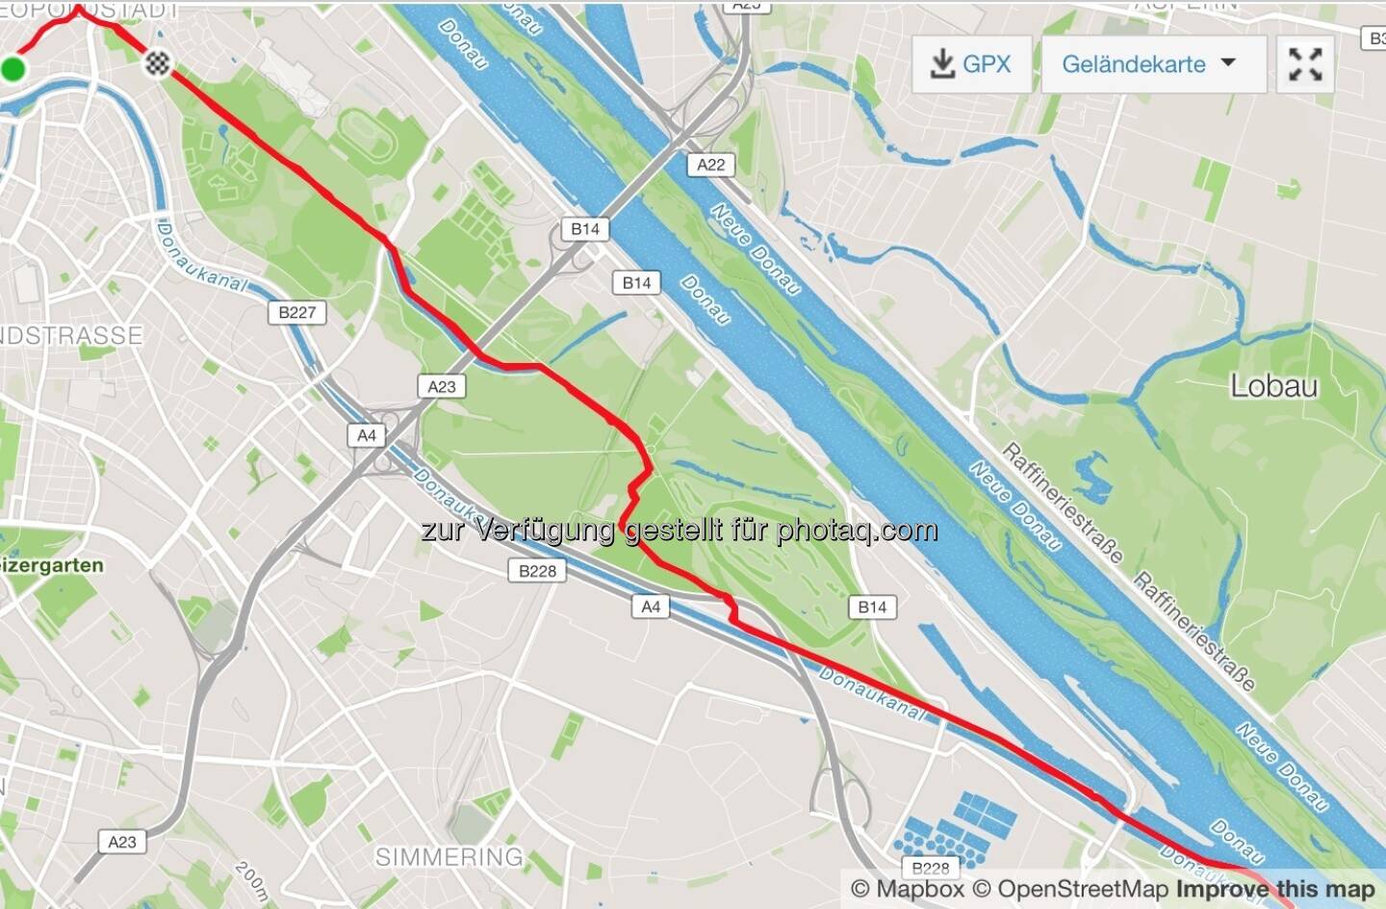Open the Geländekarte map style dropdown
Viewport: 1386px width, 909px height.
pos(1154,65)
